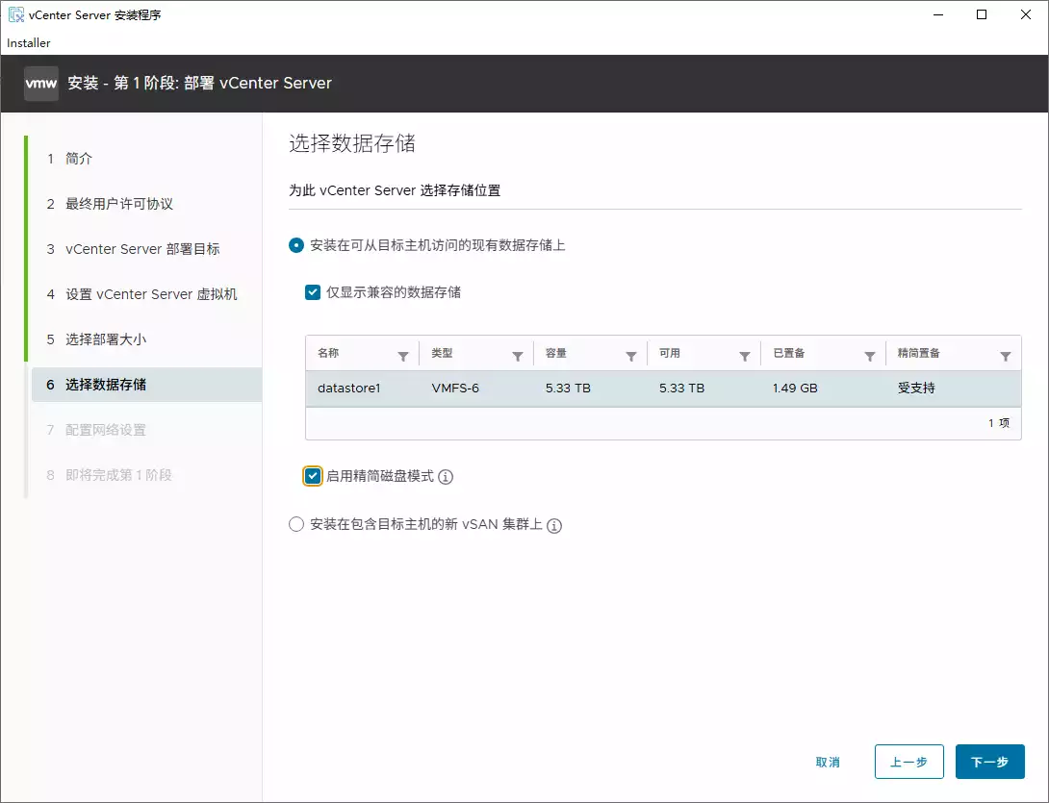Open the filter for the 可用 column
This screenshot has width=1049, height=803.
[x=745, y=357]
